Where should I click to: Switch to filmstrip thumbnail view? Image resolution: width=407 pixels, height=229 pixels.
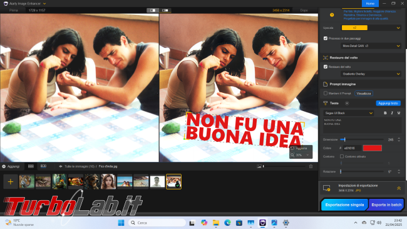[x=43, y=166]
